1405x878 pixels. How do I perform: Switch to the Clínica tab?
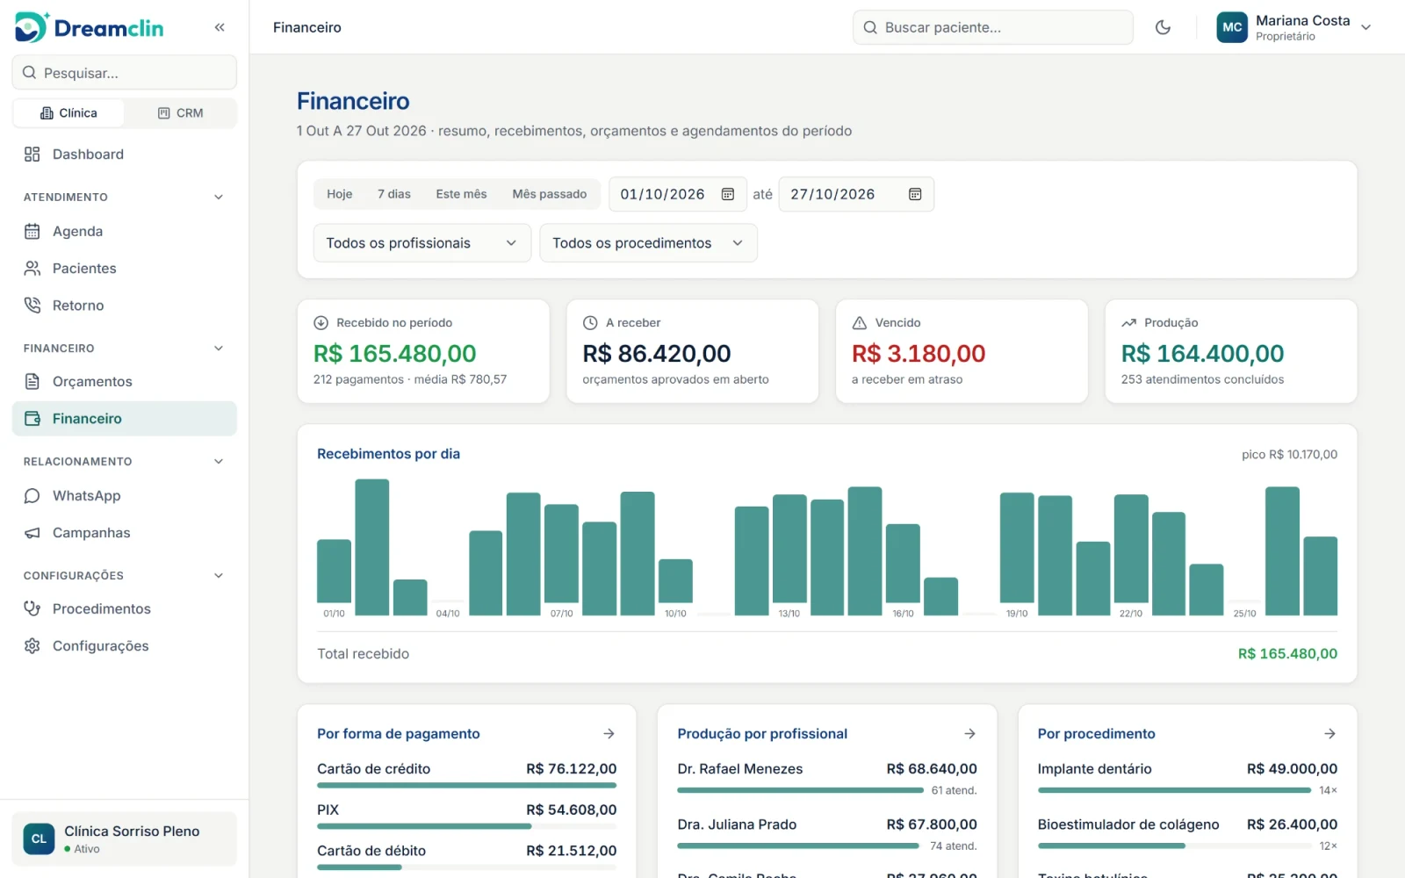[68, 113]
